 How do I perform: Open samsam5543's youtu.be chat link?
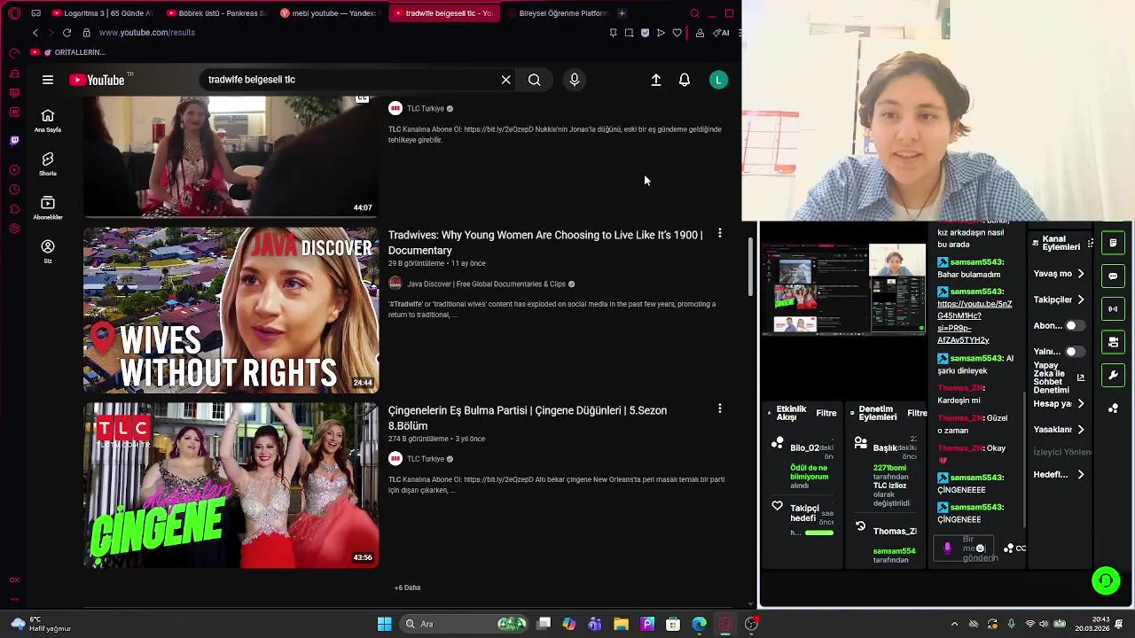click(x=975, y=322)
